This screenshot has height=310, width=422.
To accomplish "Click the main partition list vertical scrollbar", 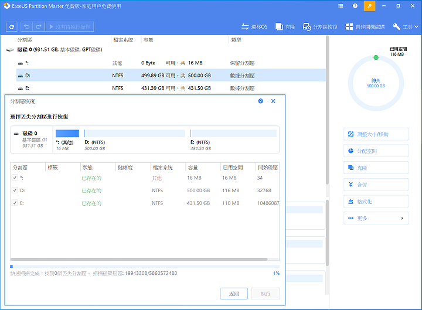I will [327, 110].
